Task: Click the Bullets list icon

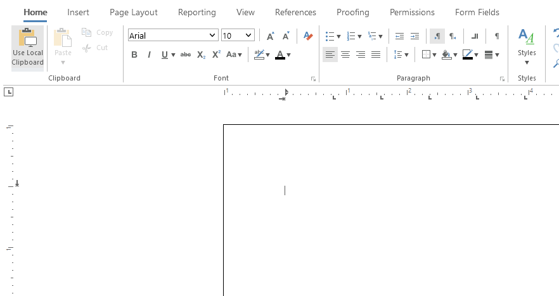Action: tap(330, 36)
